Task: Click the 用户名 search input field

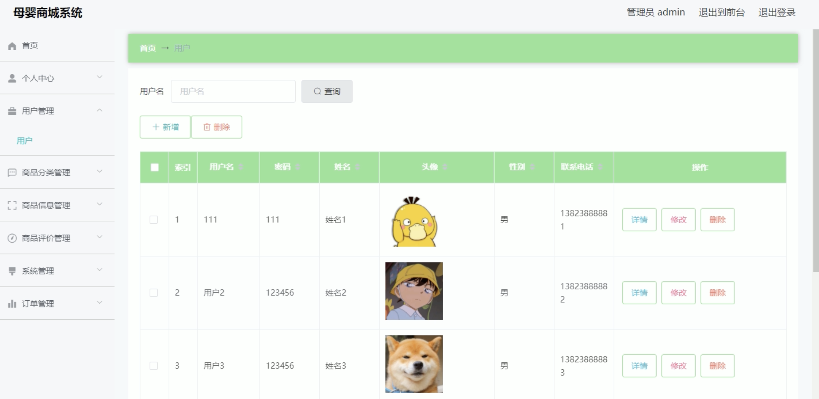Action: (x=233, y=92)
